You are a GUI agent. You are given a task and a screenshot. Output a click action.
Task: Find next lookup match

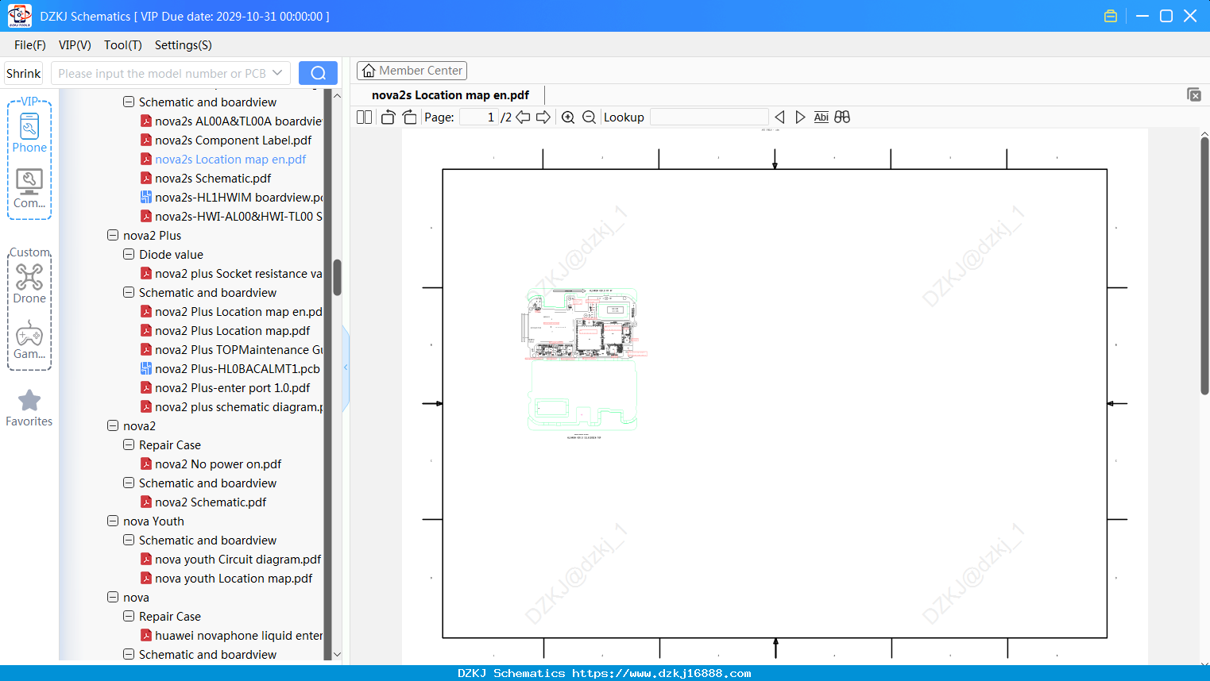pos(800,117)
